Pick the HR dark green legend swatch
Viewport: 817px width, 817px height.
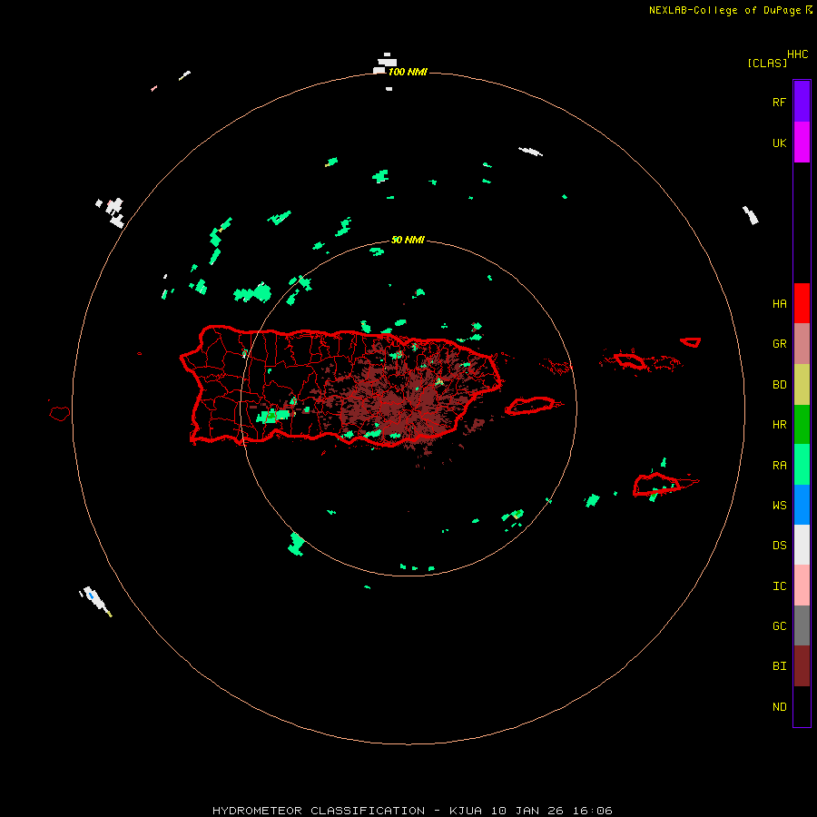click(x=802, y=424)
